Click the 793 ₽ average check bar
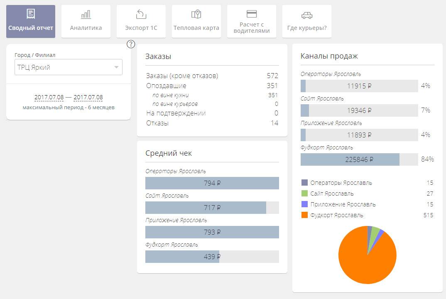Viewport: 446px width, 299px height. click(212, 232)
